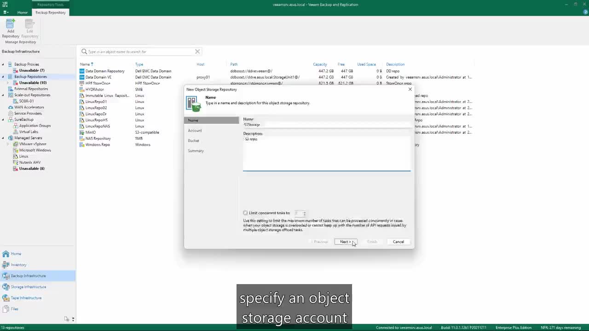Switch to the Home ribbon tab
The height and width of the screenshot is (331, 589).
pyautogui.click(x=22, y=12)
